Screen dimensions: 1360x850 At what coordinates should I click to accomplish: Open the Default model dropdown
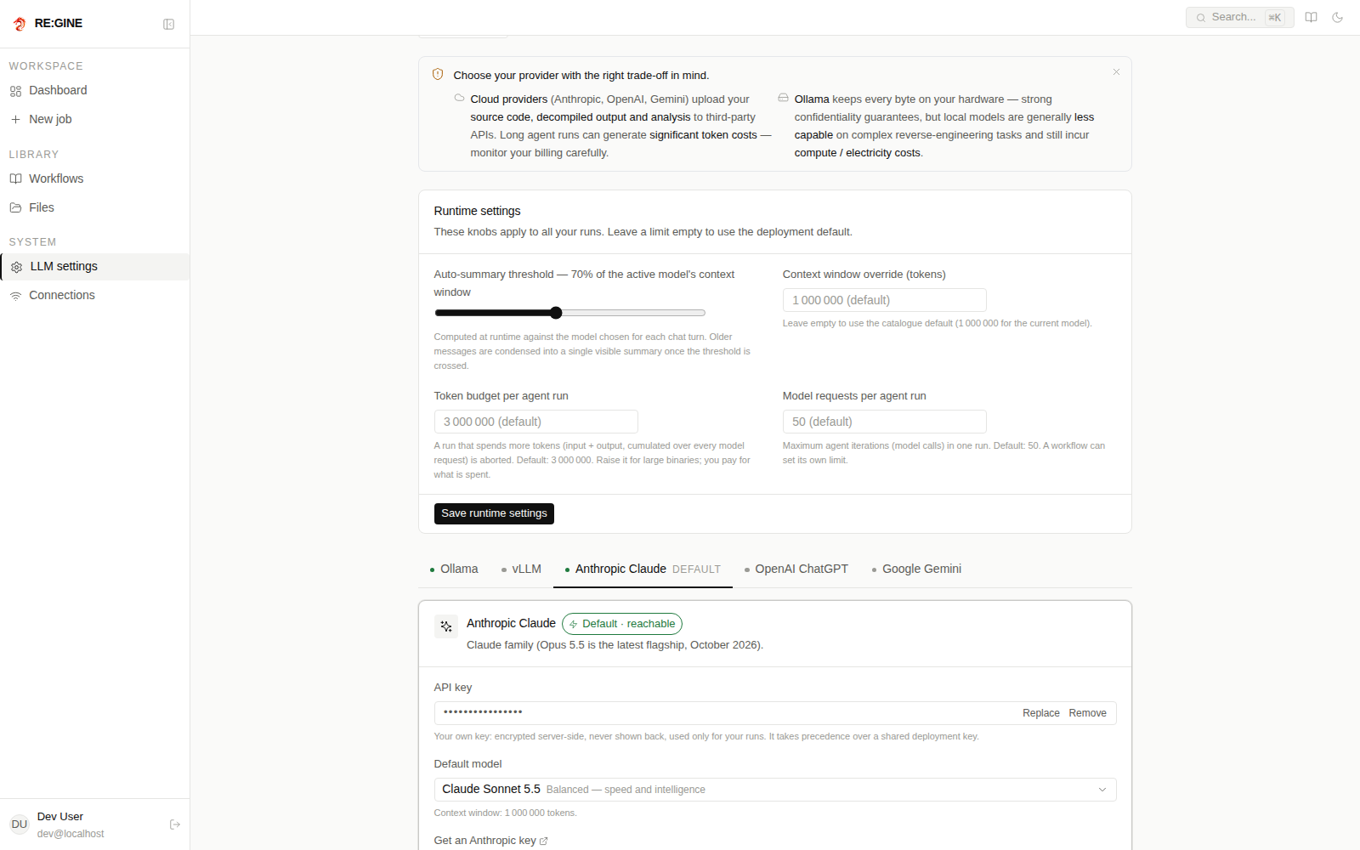click(x=775, y=790)
